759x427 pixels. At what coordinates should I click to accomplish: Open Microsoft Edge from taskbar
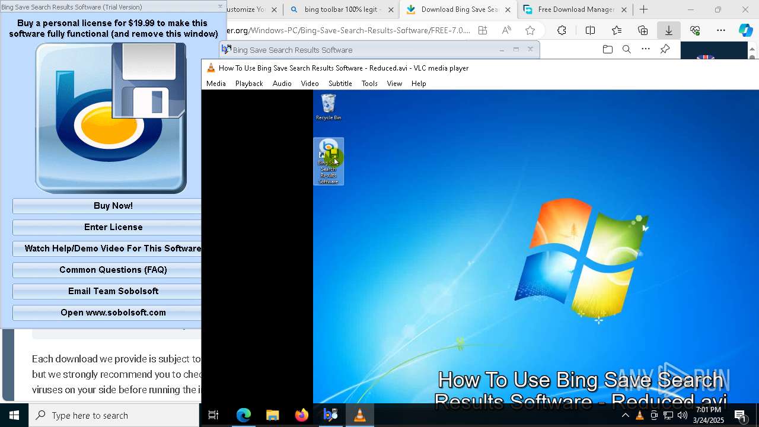244,415
